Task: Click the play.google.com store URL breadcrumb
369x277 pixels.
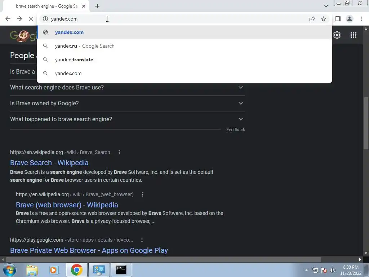Action: coord(72,240)
